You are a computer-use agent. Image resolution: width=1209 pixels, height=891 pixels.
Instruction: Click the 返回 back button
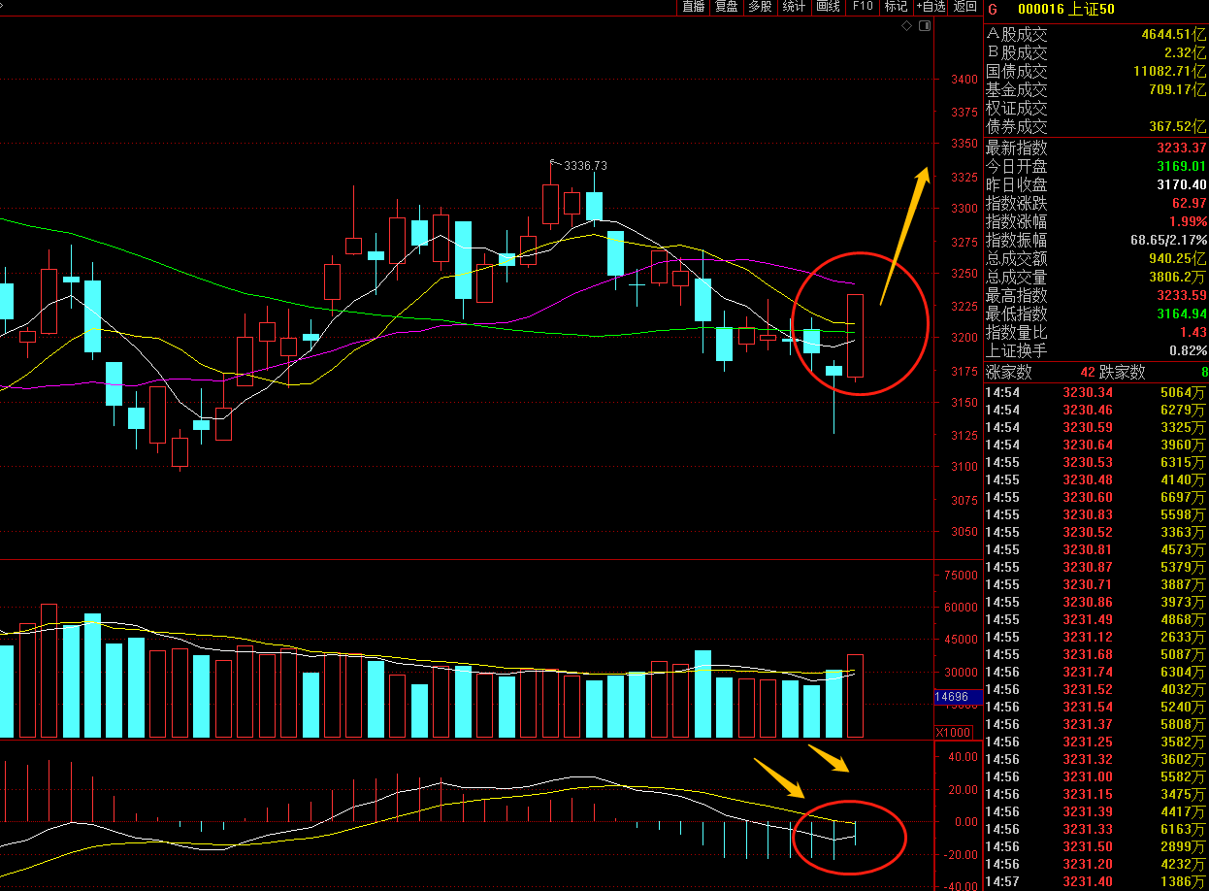click(x=964, y=7)
